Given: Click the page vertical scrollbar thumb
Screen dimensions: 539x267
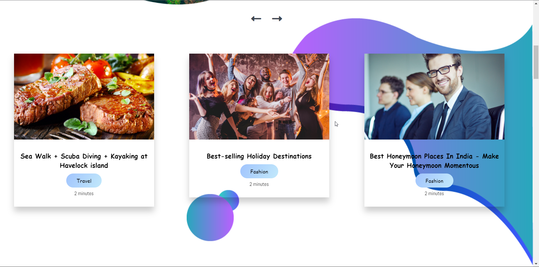Looking at the screenshot, I should click(x=536, y=62).
